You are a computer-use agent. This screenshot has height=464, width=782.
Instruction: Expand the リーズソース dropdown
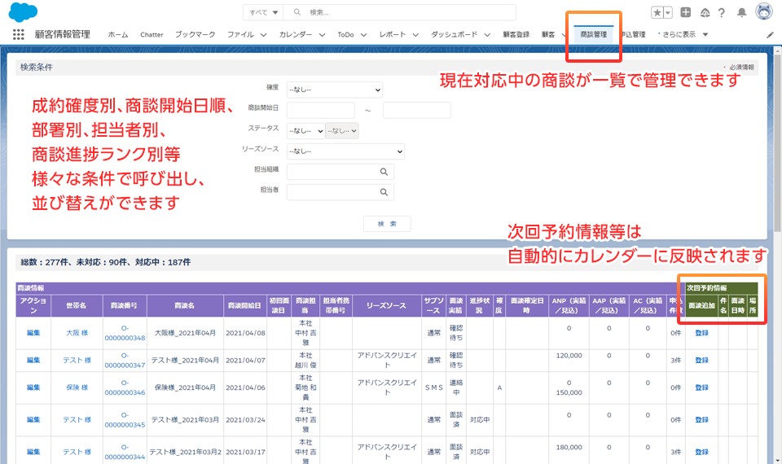point(345,151)
